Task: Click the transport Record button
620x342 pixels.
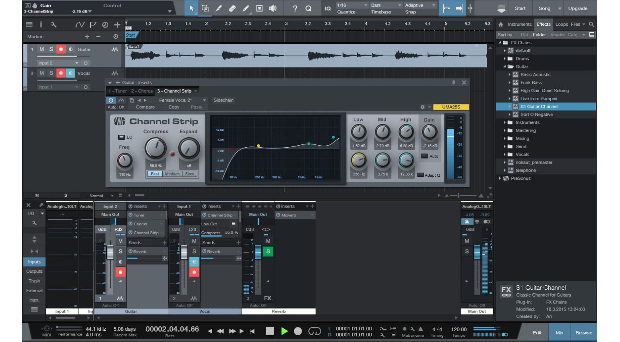Action: 298,331
